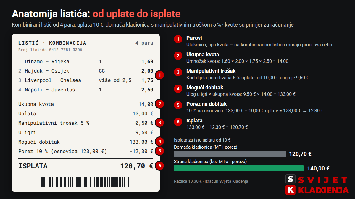Click bold "120,70 €" in the ISPLATA row
The width and height of the screenshot is (355, 199).
[137, 166]
